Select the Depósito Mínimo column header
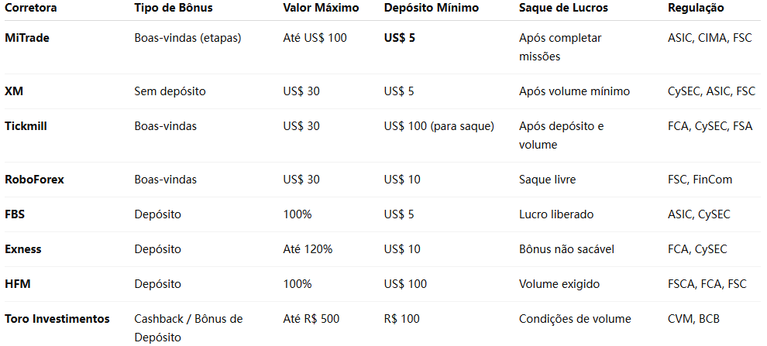Screen dimensions: 767x346 [432, 8]
